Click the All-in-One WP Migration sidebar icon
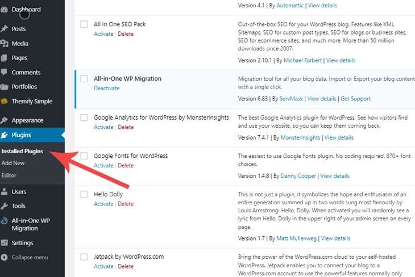This screenshot has width=415, height=277. [x=4, y=220]
